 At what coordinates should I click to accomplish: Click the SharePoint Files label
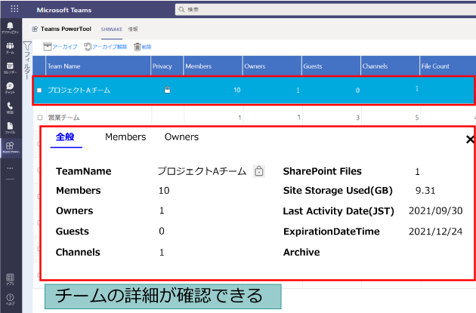(323, 171)
